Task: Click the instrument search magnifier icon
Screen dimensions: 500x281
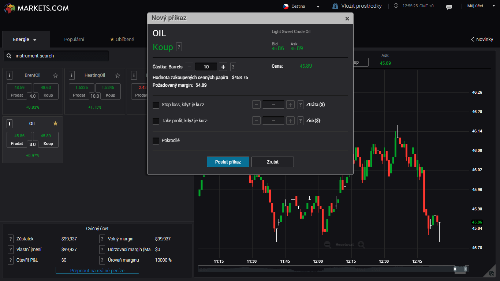Action: tap(9, 56)
